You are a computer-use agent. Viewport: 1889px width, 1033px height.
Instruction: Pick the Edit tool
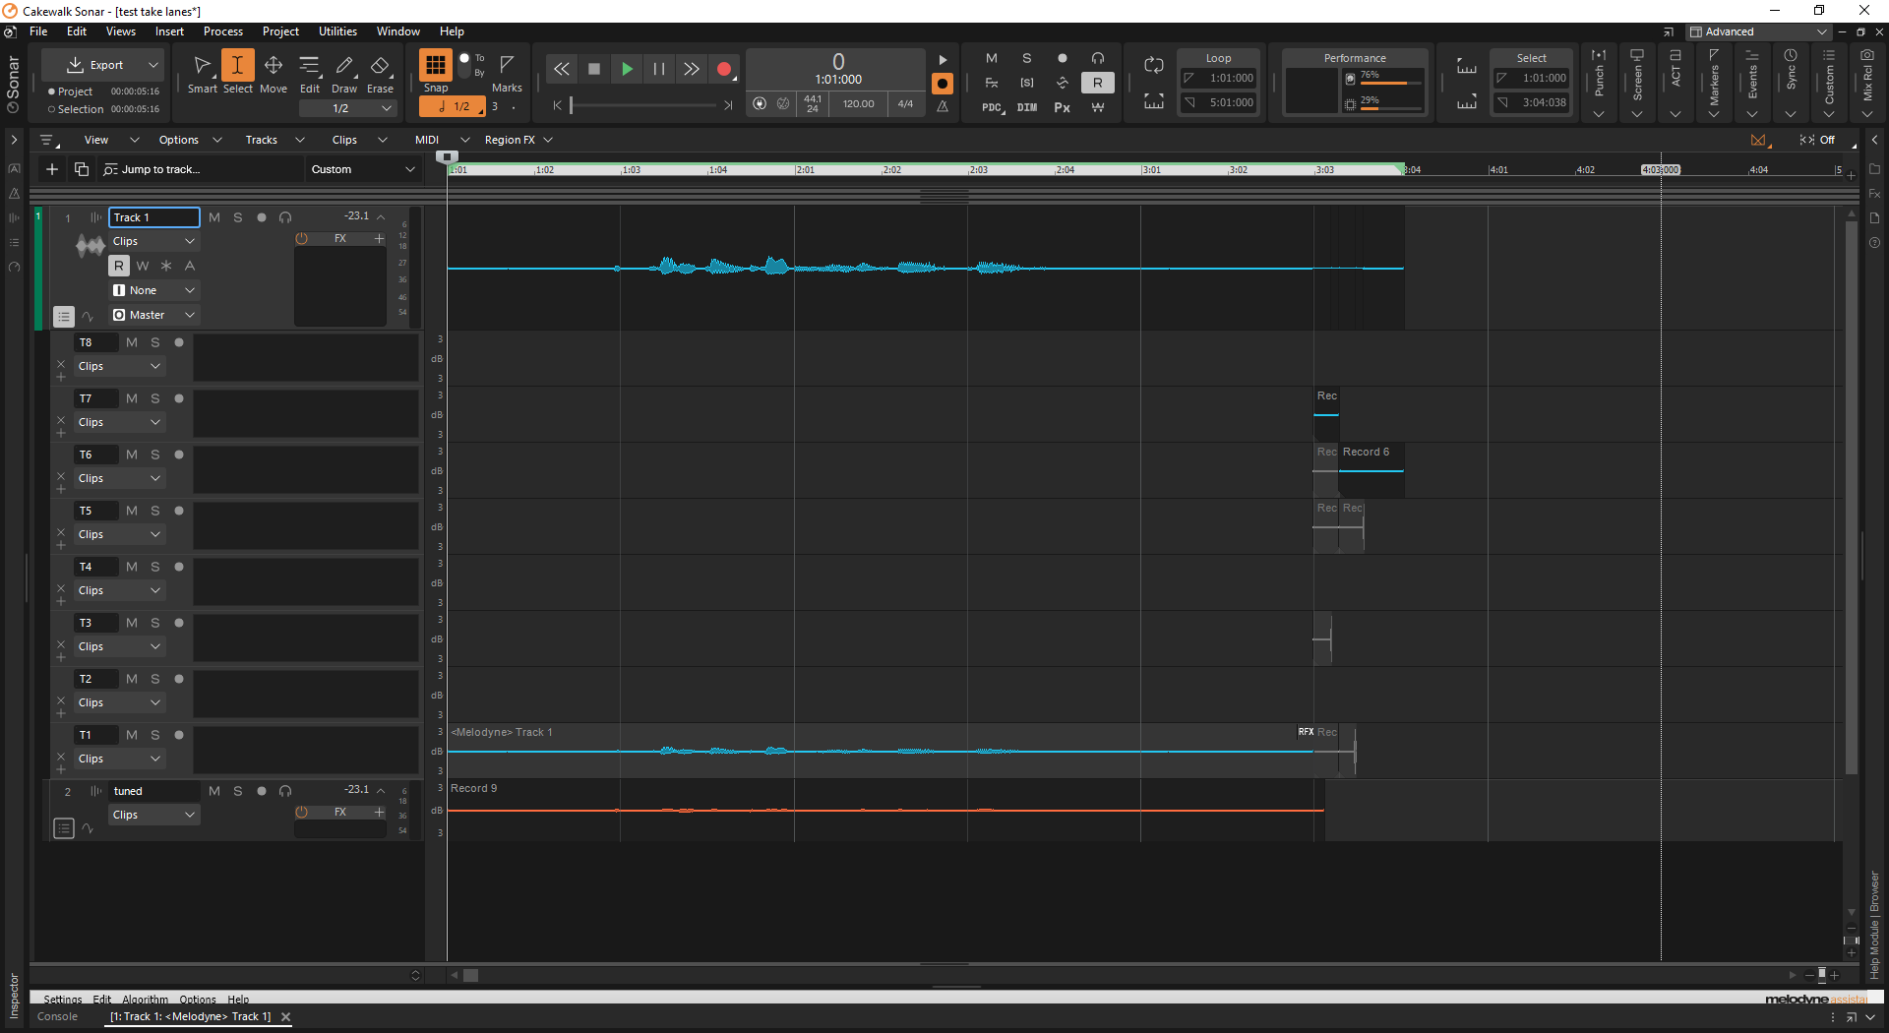(x=310, y=73)
